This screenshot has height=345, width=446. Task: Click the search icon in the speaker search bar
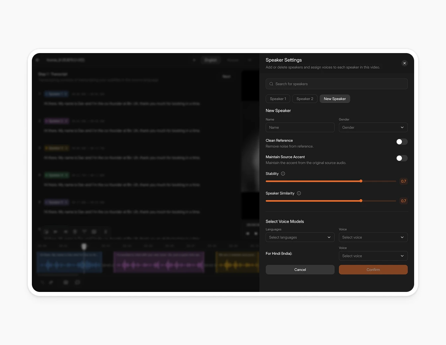click(x=271, y=84)
